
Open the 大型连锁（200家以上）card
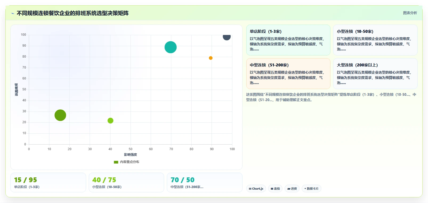coord(375,74)
